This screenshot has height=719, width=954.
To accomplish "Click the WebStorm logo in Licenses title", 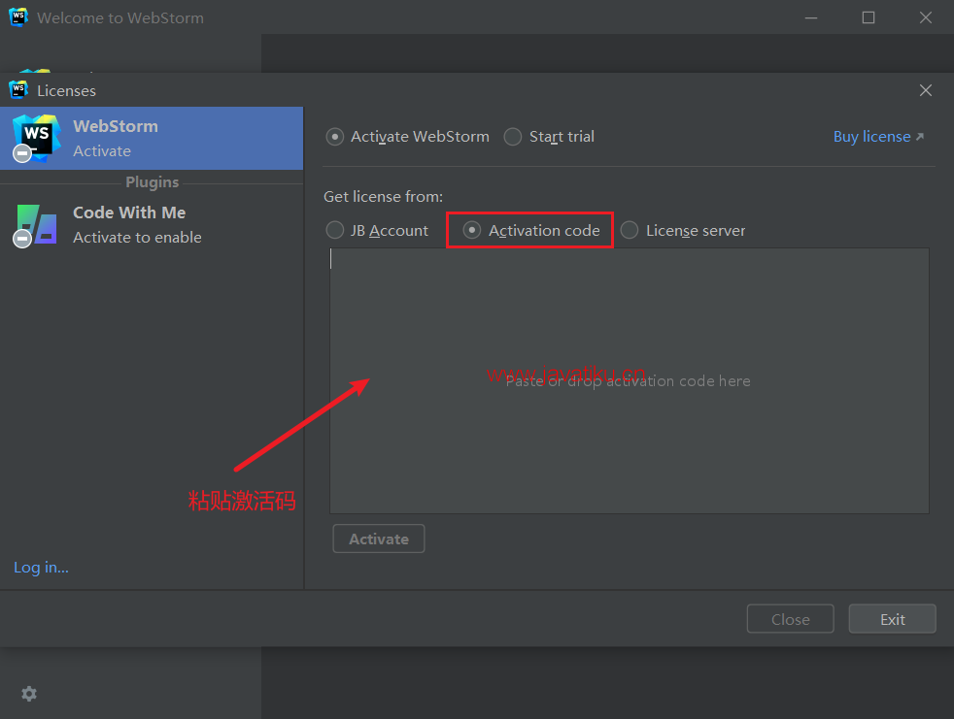I will pos(18,90).
